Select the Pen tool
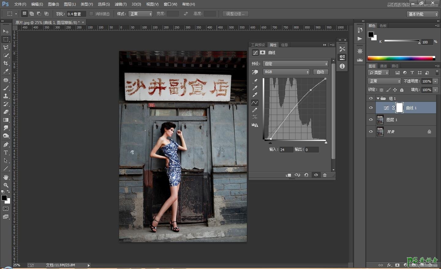The height and width of the screenshot is (269, 441). coord(6,145)
